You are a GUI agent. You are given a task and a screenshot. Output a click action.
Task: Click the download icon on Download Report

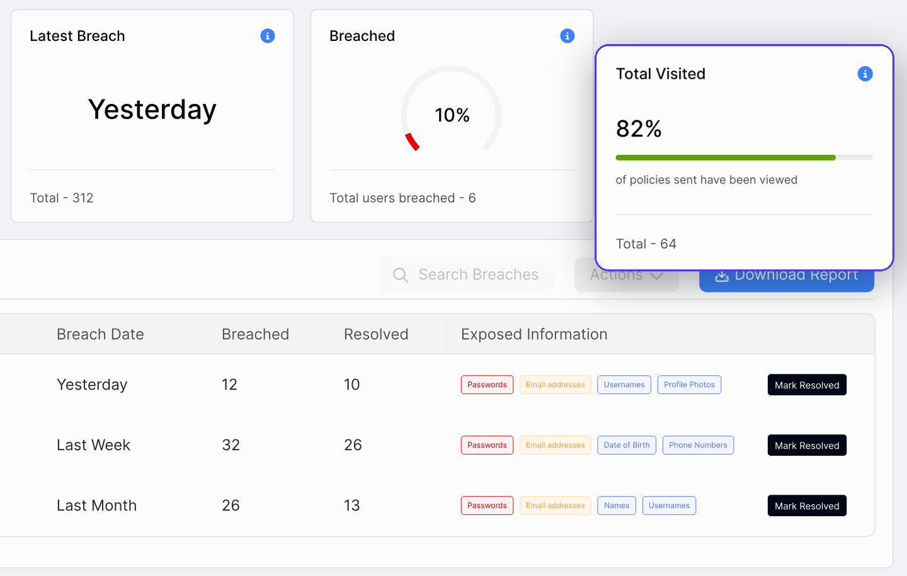(x=722, y=277)
